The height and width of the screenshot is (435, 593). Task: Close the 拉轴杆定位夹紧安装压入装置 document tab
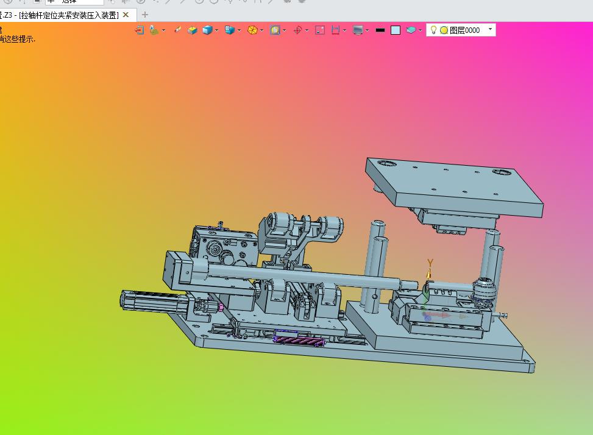click(126, 15)
